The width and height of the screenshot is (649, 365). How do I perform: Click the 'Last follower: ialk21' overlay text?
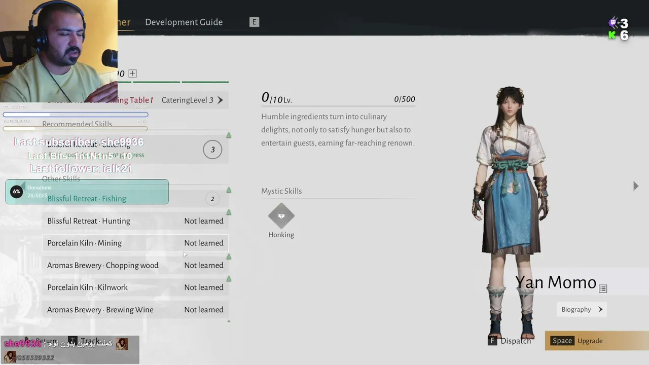pos(81,168)
